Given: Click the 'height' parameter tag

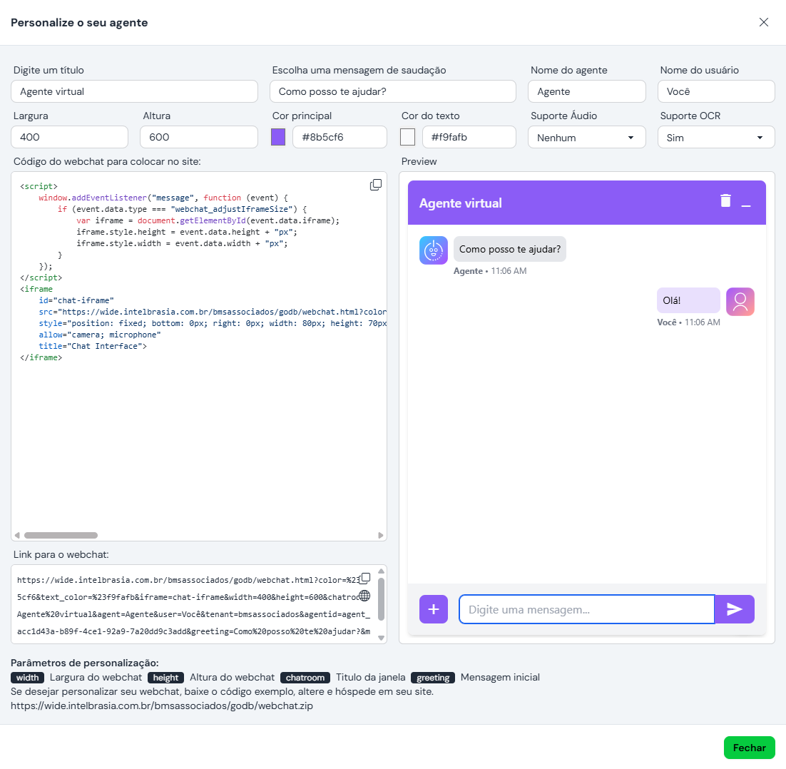Looking at the screenshot, I should coord(165,677).
